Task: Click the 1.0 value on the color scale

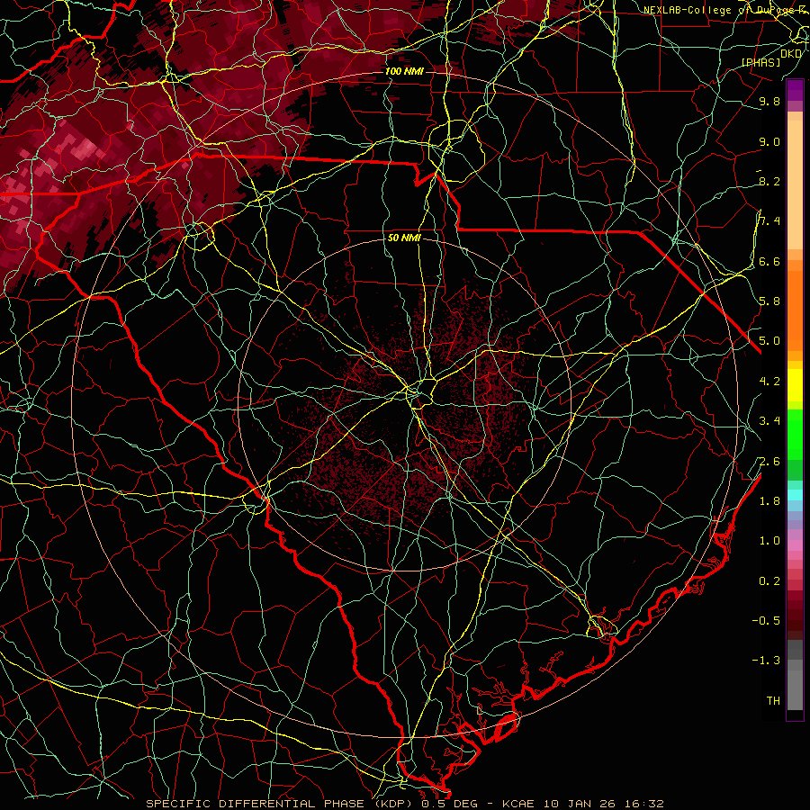Action: pyautogui.click(x=769, y=541)
